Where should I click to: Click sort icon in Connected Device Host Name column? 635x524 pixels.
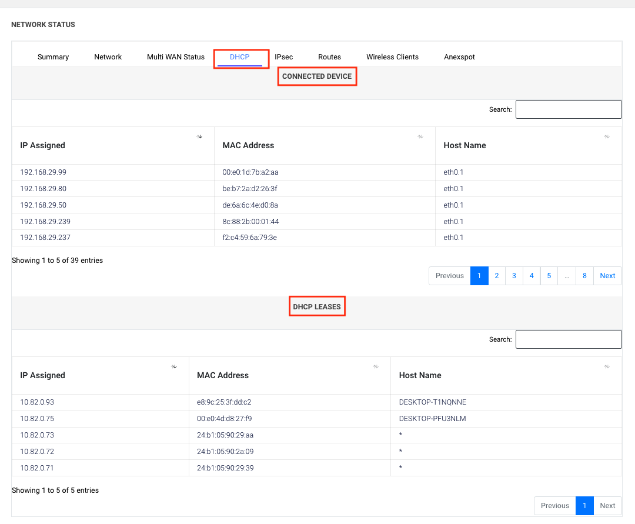click(x=606, y=136)
